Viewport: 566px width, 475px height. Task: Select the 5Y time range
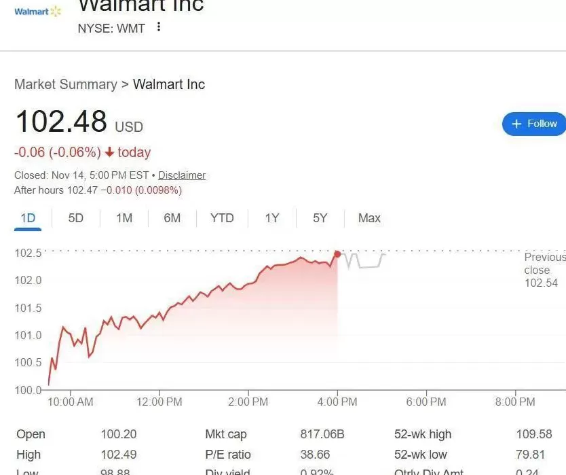[x=320, y=218]
